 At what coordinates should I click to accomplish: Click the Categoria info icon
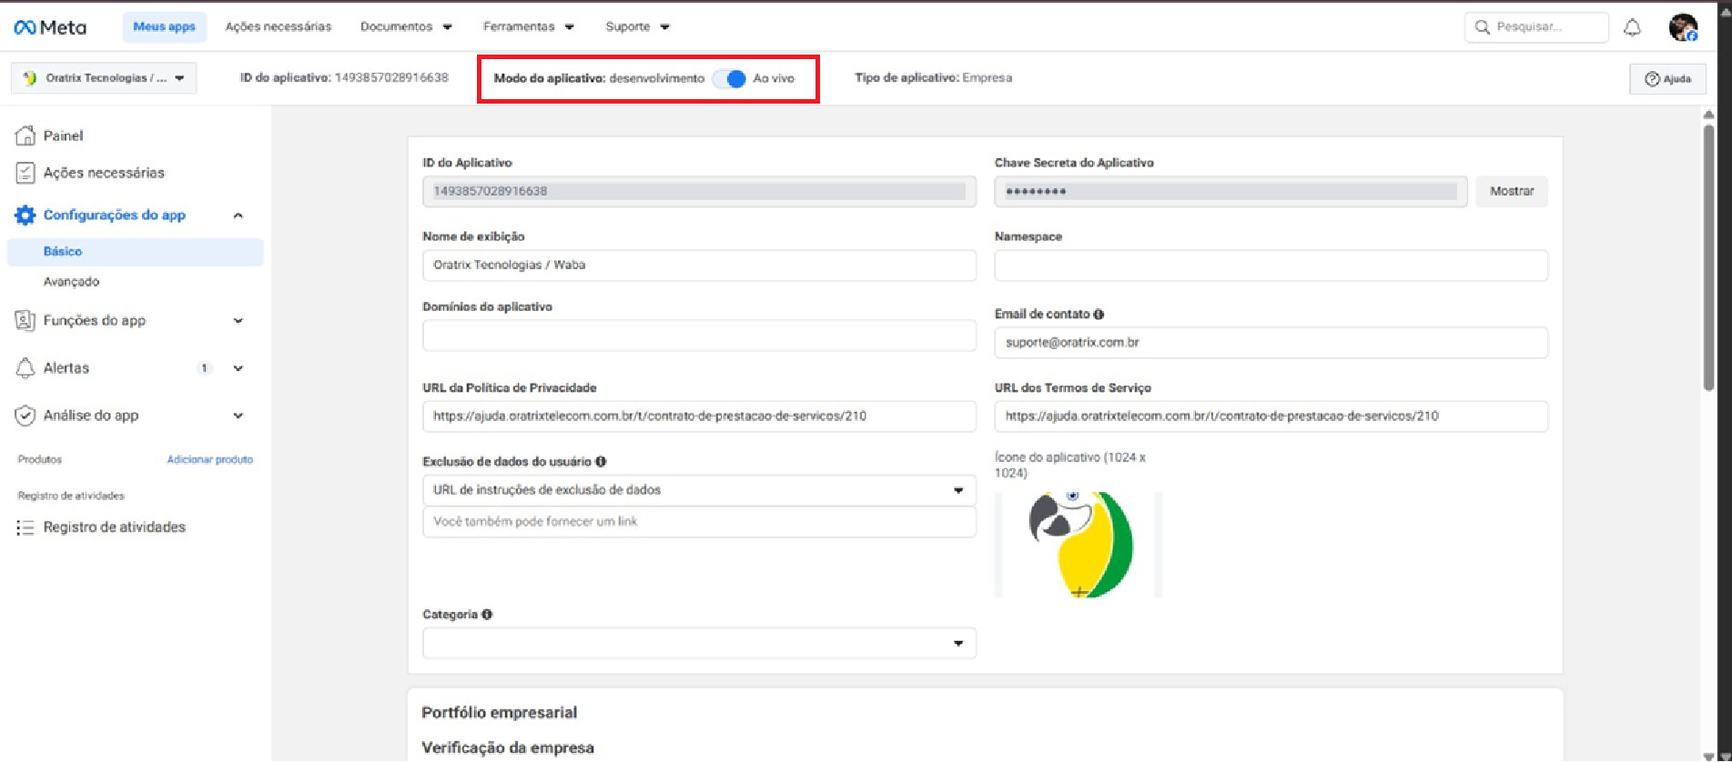(487, 615)
